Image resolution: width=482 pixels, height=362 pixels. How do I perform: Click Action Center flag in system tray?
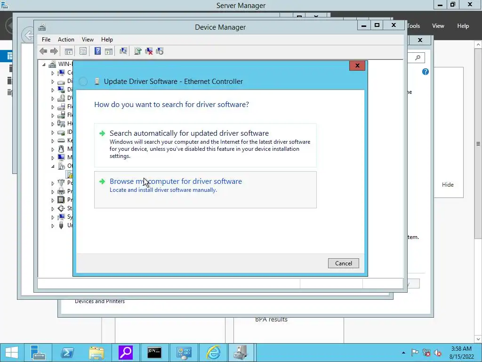tap(415, 353)
